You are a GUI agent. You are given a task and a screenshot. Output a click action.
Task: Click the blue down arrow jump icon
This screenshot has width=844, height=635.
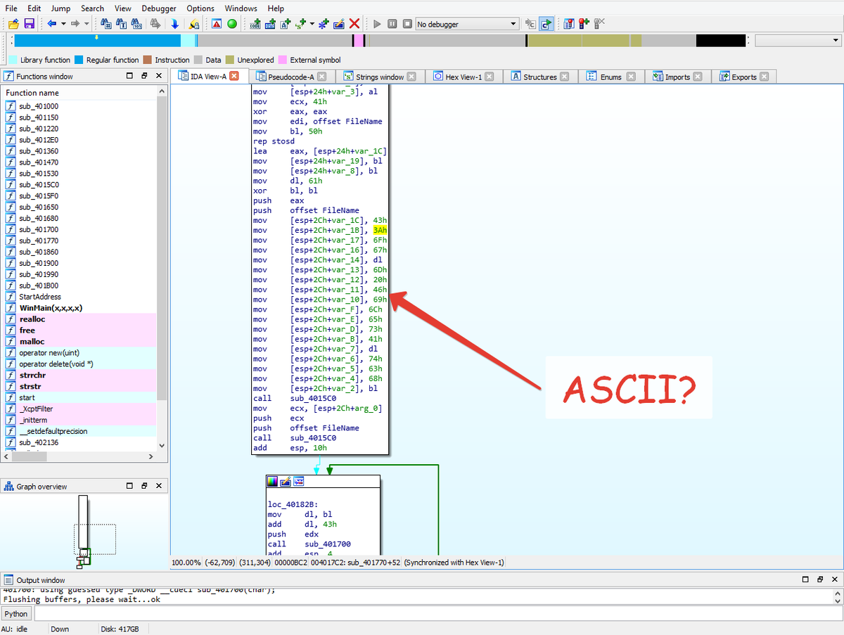pyautogui.click(x=175, y=24)
